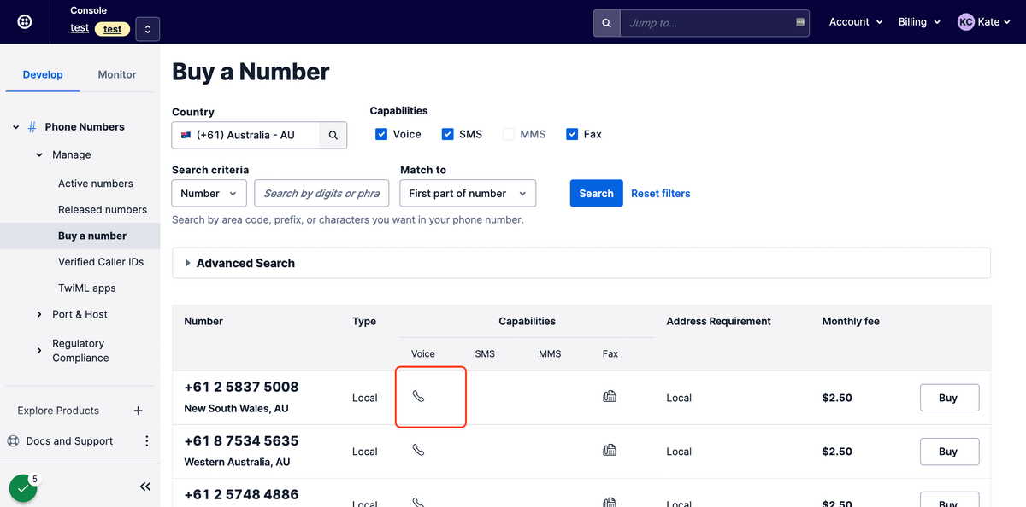This screenshot has height=507, width=1026.
Task: Go to Released numbers
Action: coord(103,210)
